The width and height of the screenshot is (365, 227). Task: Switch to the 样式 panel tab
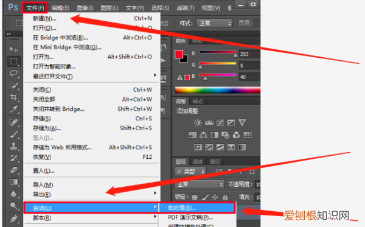pos(198,102)
